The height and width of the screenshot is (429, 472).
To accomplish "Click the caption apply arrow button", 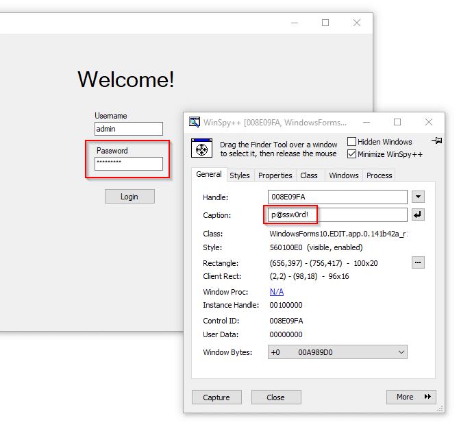I will [x=418, y=214].
